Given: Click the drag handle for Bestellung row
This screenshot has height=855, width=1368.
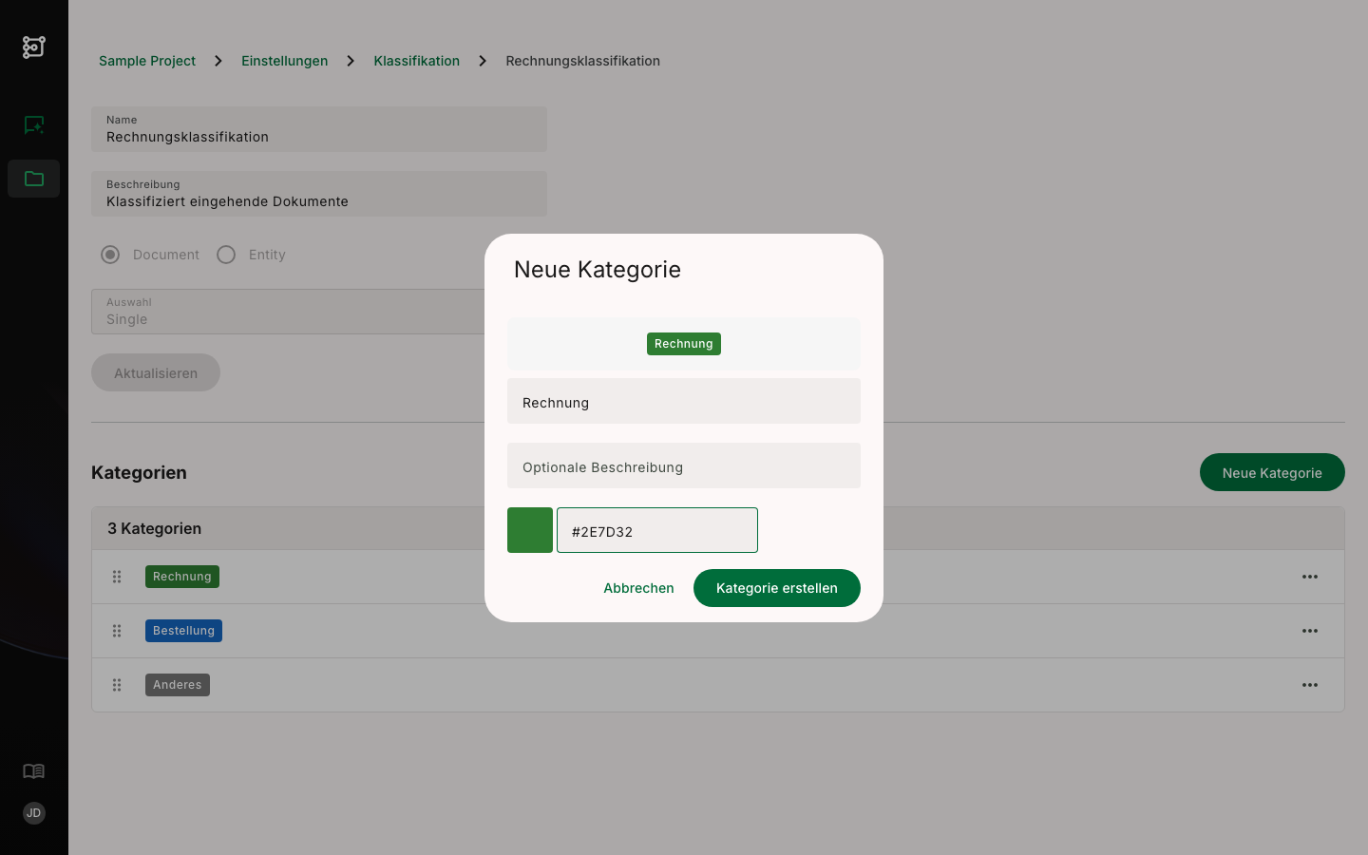Looking at the screenshot, I should tap(117, 631).
